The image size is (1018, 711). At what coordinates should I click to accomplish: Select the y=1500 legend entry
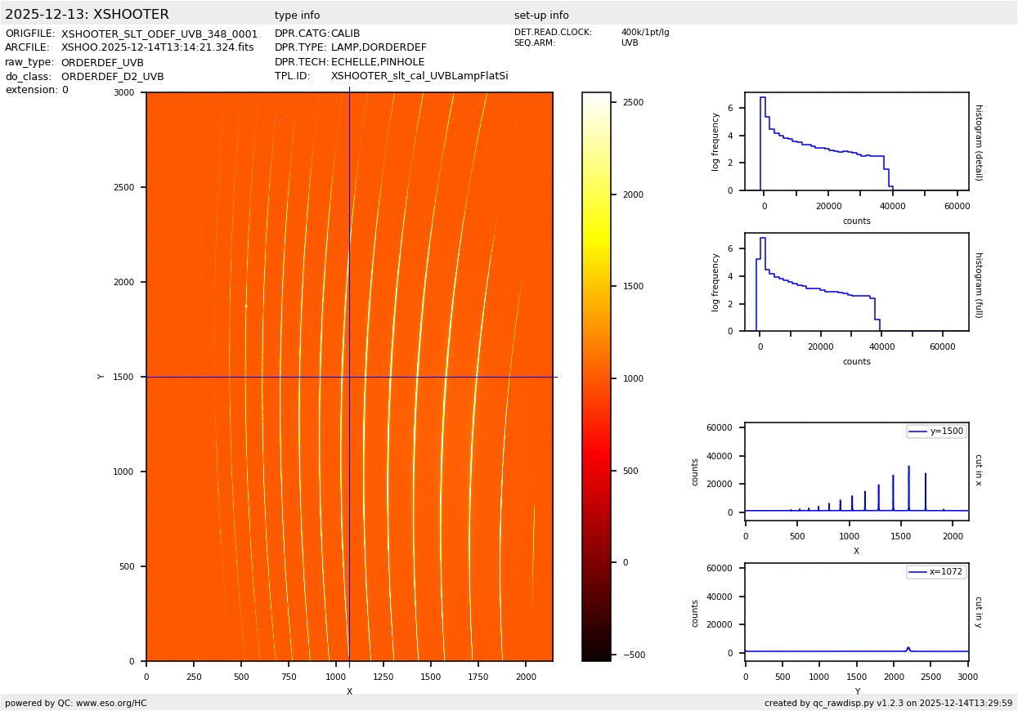point(936,431)
